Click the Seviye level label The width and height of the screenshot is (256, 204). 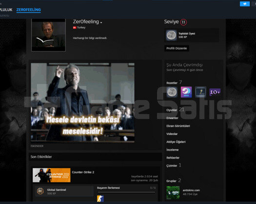pos(172,22)
